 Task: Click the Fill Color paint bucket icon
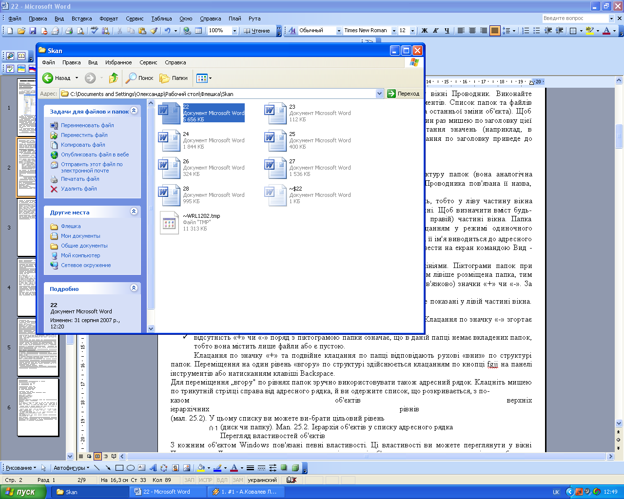click(x=200, y=468)
